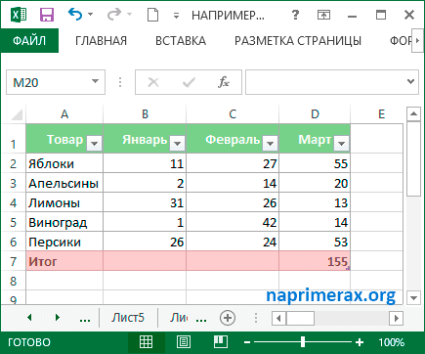Select the total cell showing 155
Viewport: 425px width, 354px height.
(315, 261)
